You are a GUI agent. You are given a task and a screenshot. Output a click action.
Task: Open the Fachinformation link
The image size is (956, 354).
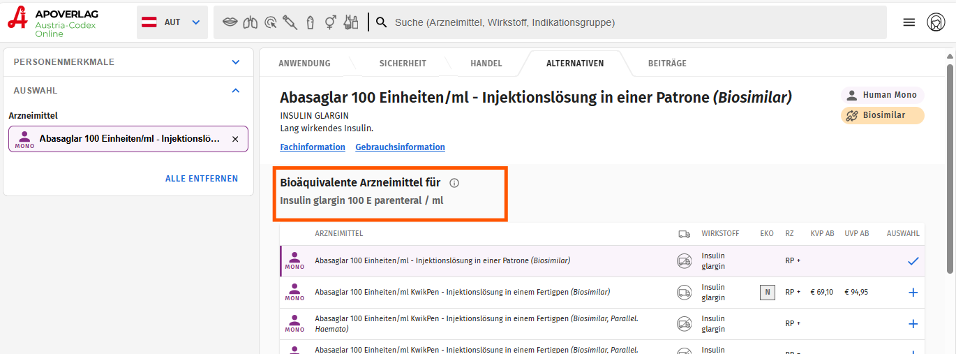coord(313,147)
